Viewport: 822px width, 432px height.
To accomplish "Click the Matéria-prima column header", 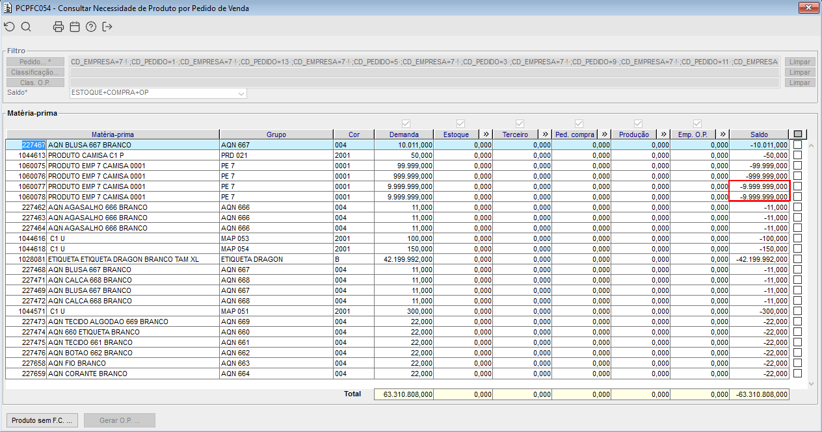I will tap(112, 134).
